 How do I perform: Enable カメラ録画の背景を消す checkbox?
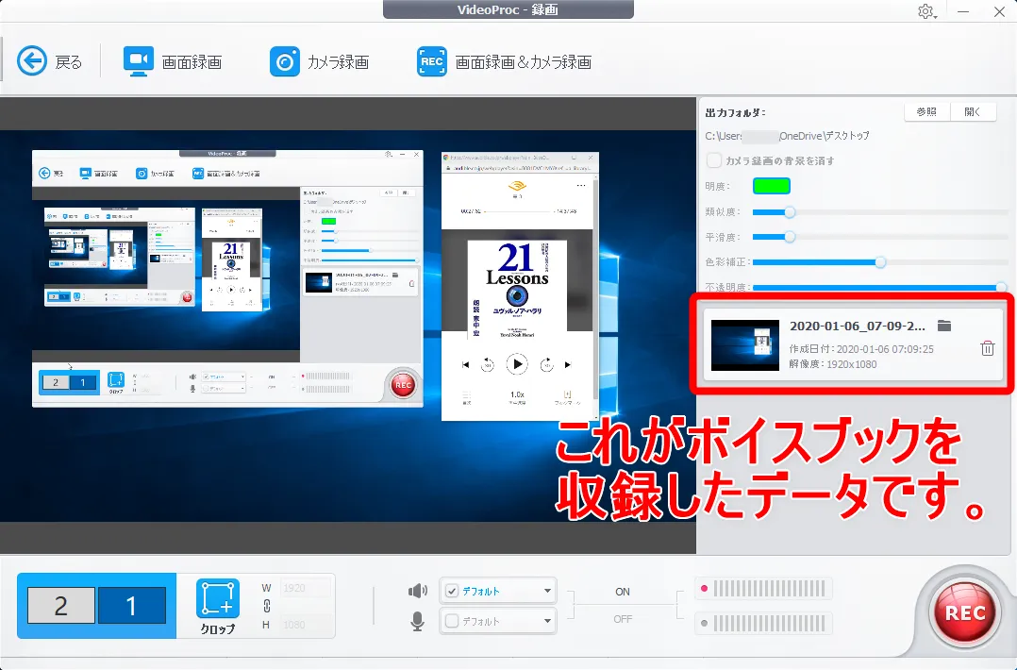tap(714, 160)
